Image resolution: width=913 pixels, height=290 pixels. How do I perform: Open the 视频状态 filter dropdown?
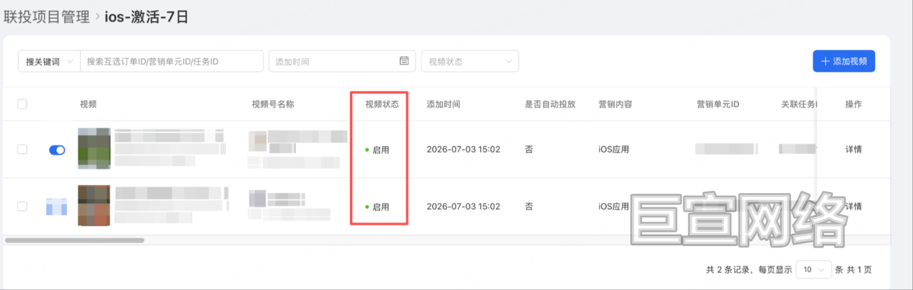point(470,61)
